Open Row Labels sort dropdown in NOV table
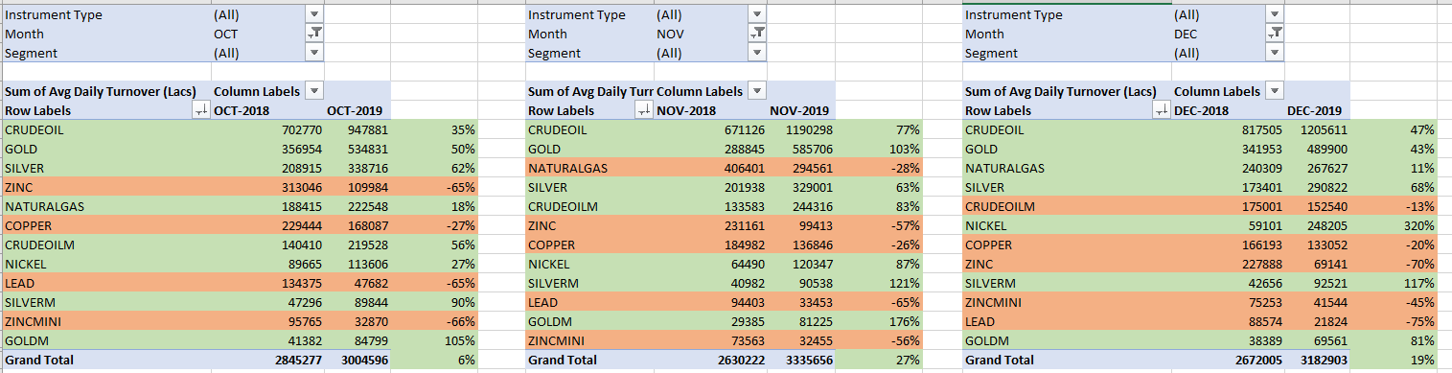Image resolution: width=1452 pixels, height=373 pixels. tap(644, 110)
